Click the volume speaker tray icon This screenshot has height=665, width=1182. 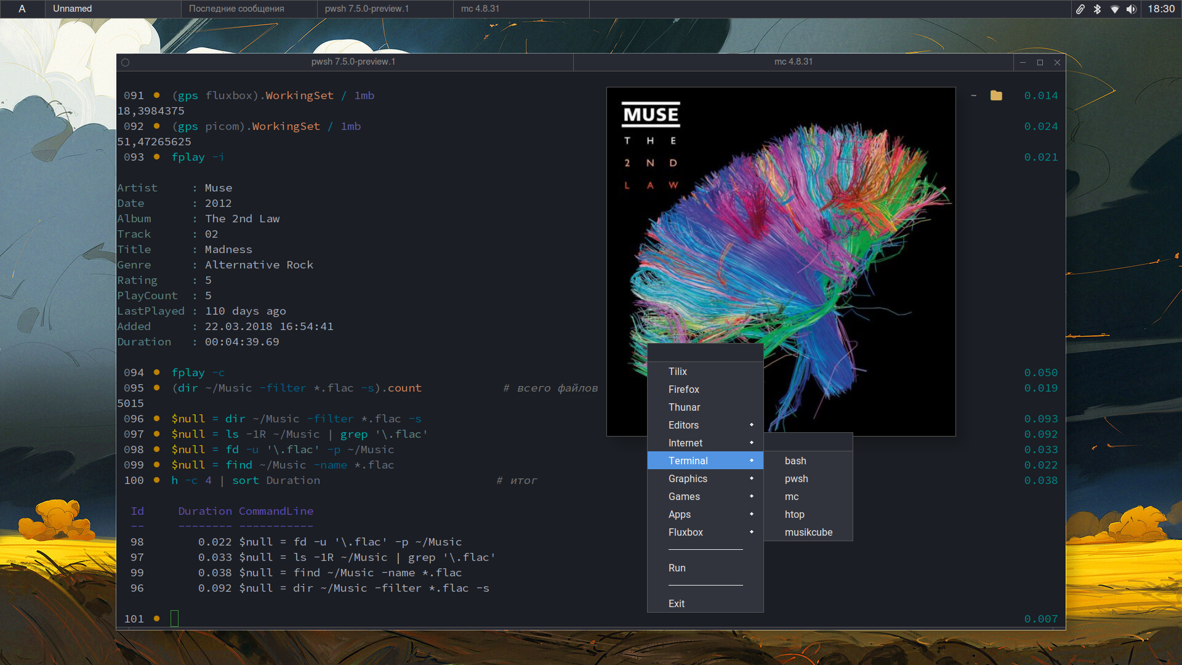(1132, 9)
